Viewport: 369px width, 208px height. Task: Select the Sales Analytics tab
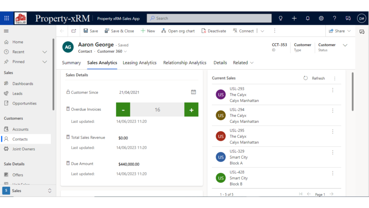[102, 63]
